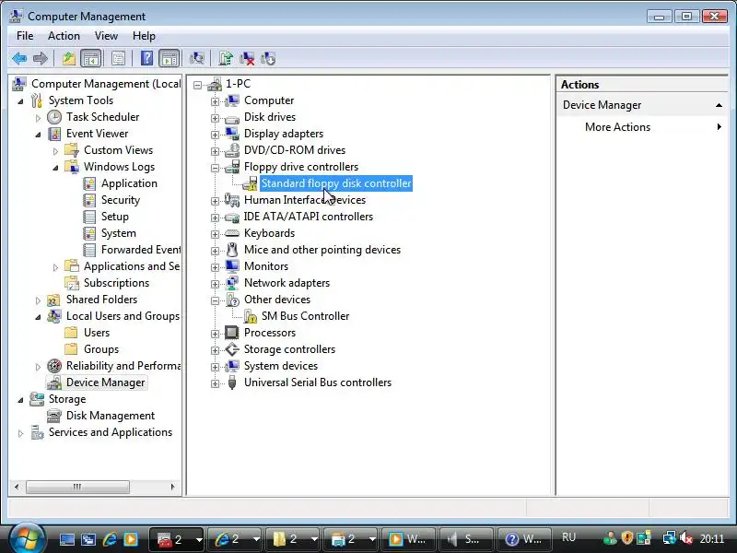
Task: Click the Up one level toolbar icon
Action: point(69,58)
